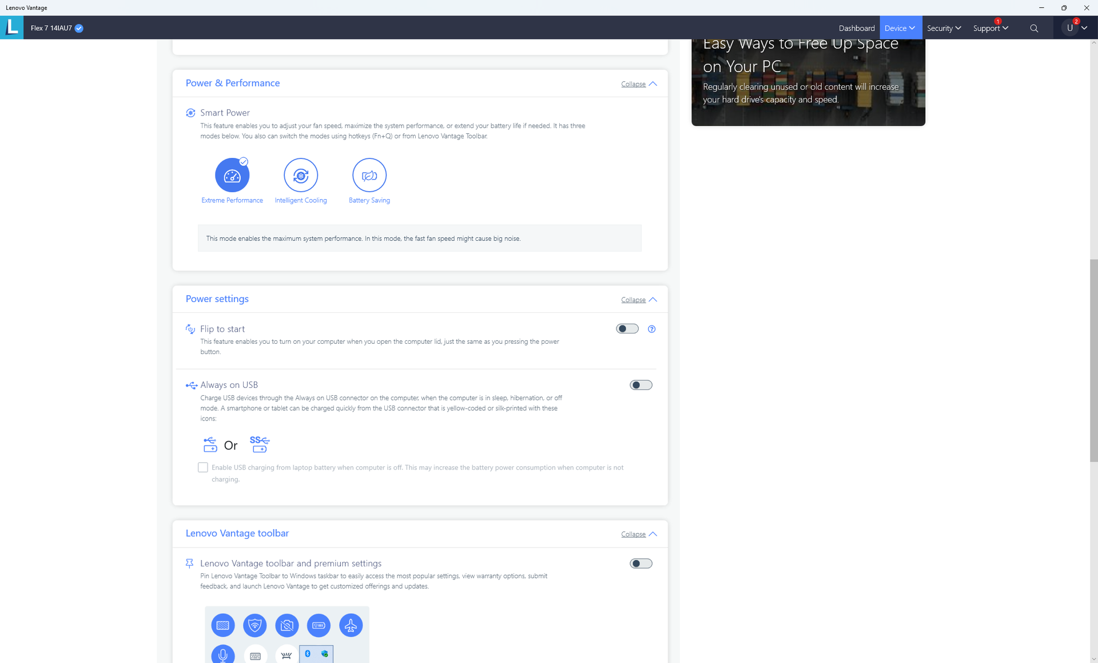The height and width of the screenshot is (663, 1098).
Task: Click the Lenovo L logo
Action: pos(11,27)
